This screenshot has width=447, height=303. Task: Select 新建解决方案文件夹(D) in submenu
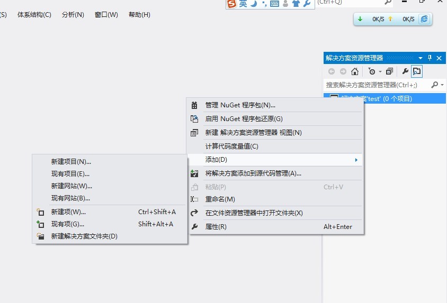pos(110,236)
